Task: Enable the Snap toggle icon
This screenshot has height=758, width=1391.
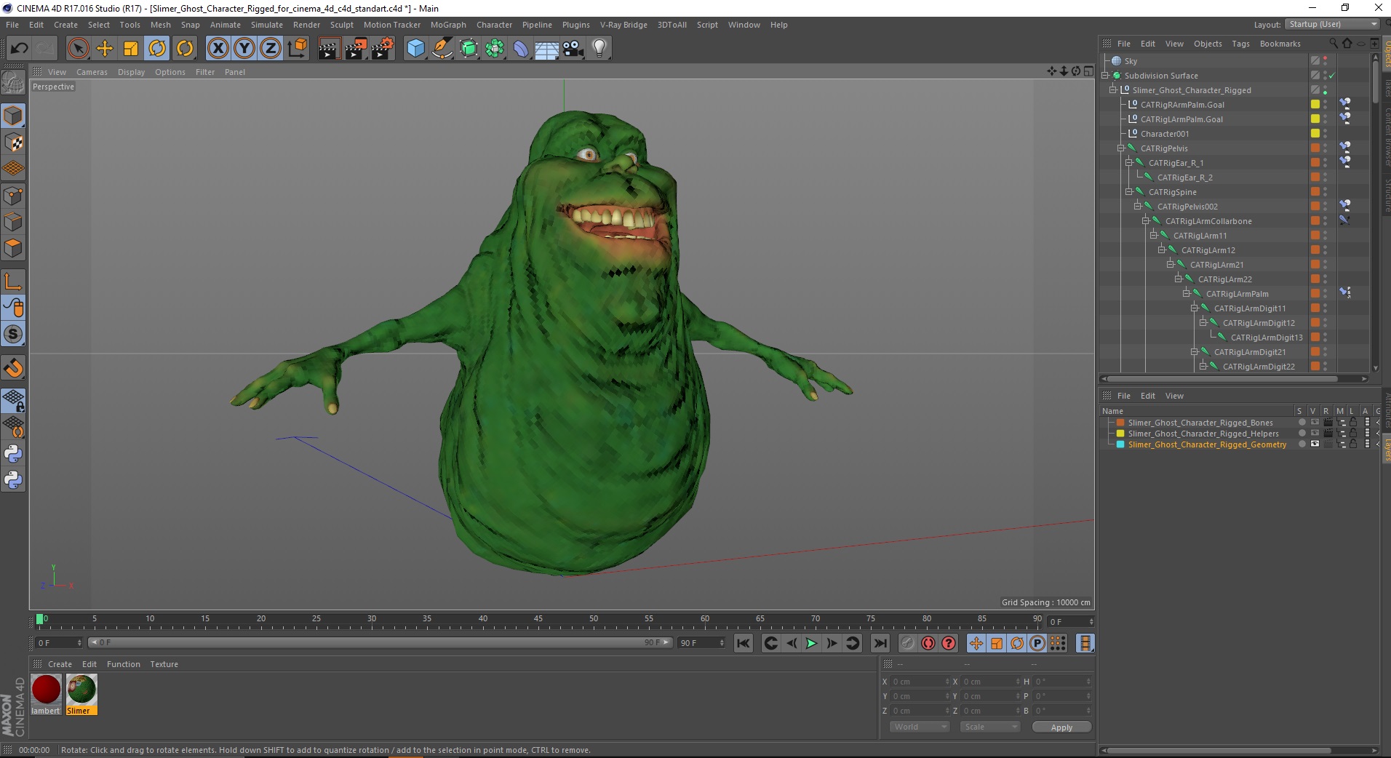Action: [13, 368]
